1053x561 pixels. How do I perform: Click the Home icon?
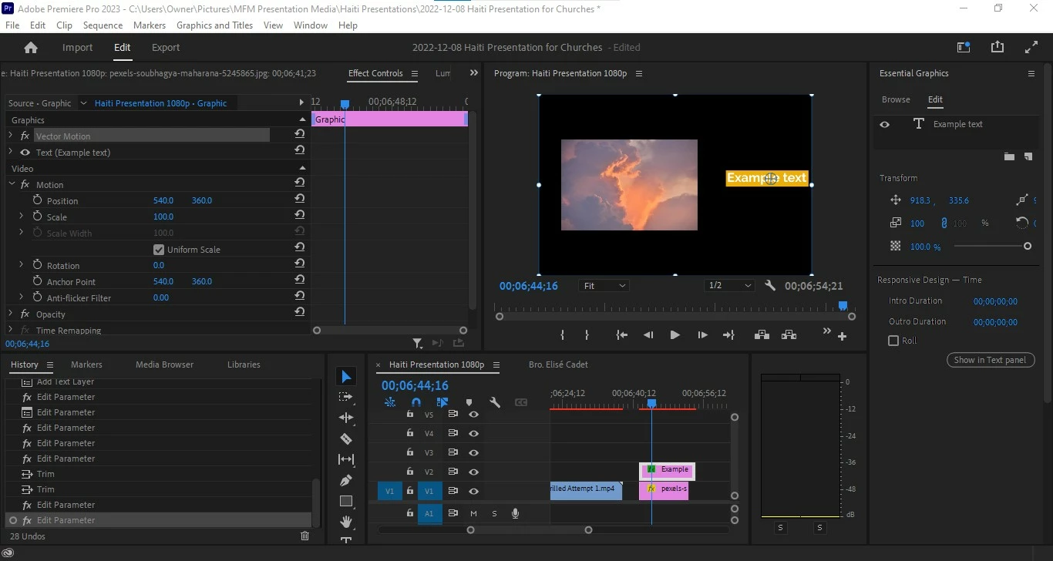[x=31, y=48]
